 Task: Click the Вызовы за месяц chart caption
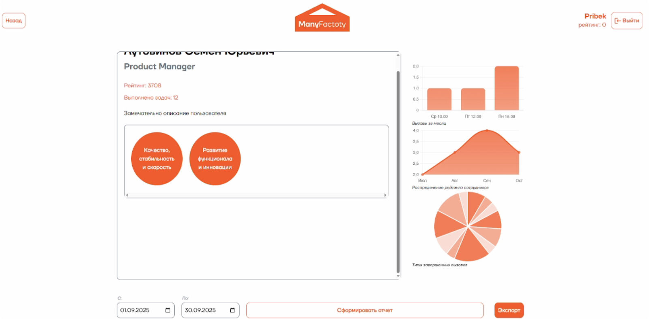pyautogui.click(x=429, y=123)
